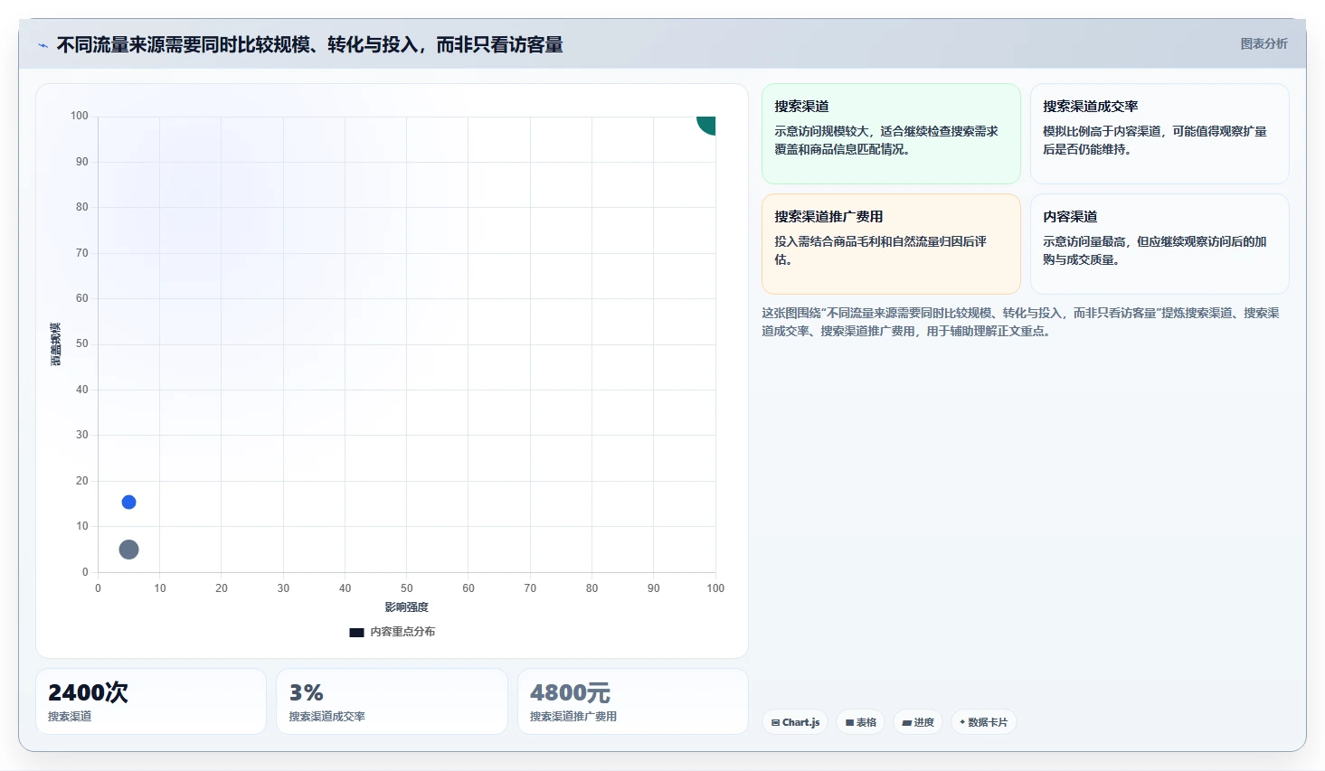Open the 搜索渠道成交率 info card

click(x=1159, y=134)
